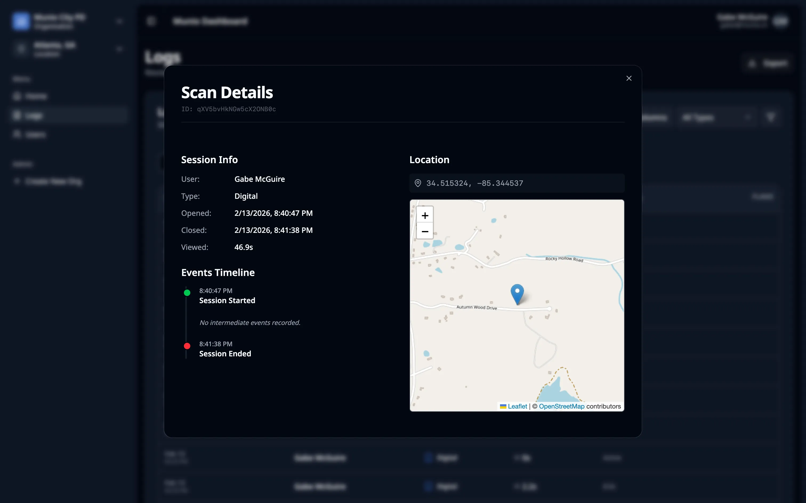This screenshot has width=806, height=503.
Task: Click the location pin icon beside the coordinates
Action: pyautogui.click(x=418, y=183)
